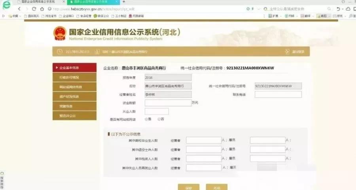Open the 河北省市 bookmark
Viewport: 356px width, 190px height.
[49, 16]
